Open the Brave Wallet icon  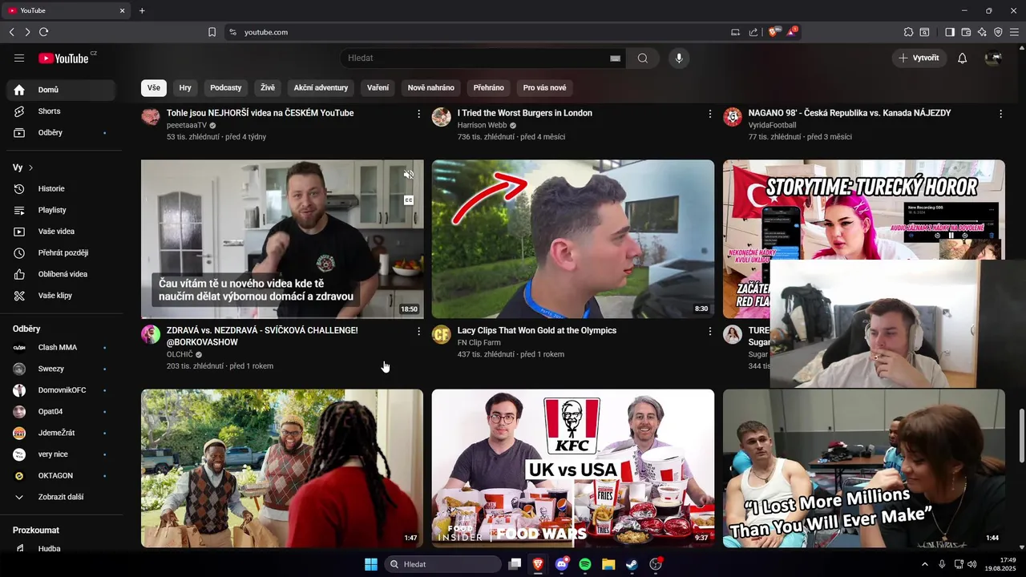(966, 32)
